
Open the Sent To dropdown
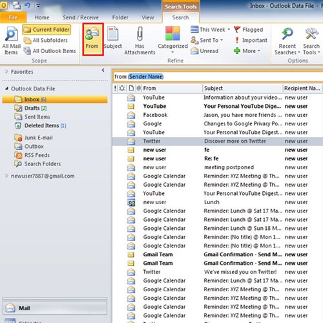tap(207, 40)
